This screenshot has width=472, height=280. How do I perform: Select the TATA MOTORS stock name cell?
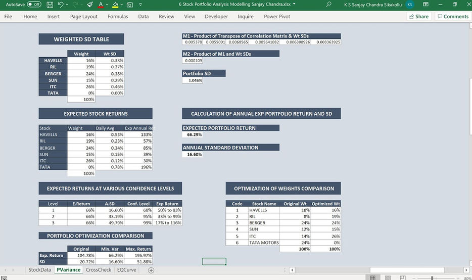264,243
